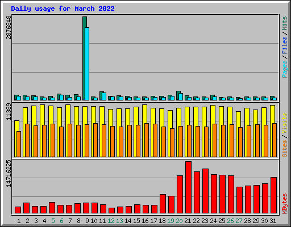This screenshot has width=291, height=227.
Task: Click the cyan Files bar for day 11
Action: tap(104, 96)
